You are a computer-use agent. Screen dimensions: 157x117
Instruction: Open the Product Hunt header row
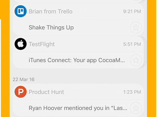point(78,92)
